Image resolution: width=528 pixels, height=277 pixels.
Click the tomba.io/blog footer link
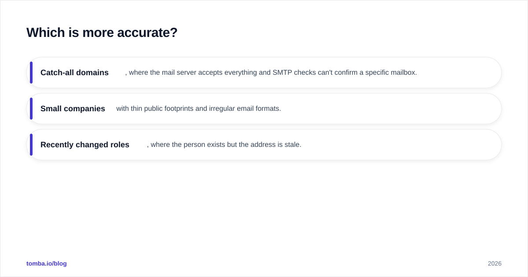point(47,263)
